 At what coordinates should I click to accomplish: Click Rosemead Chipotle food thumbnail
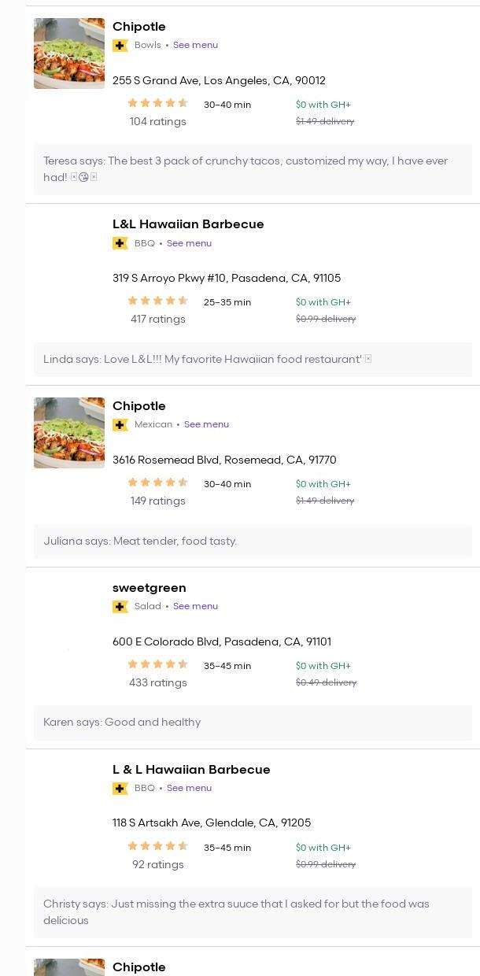[69, 433]
